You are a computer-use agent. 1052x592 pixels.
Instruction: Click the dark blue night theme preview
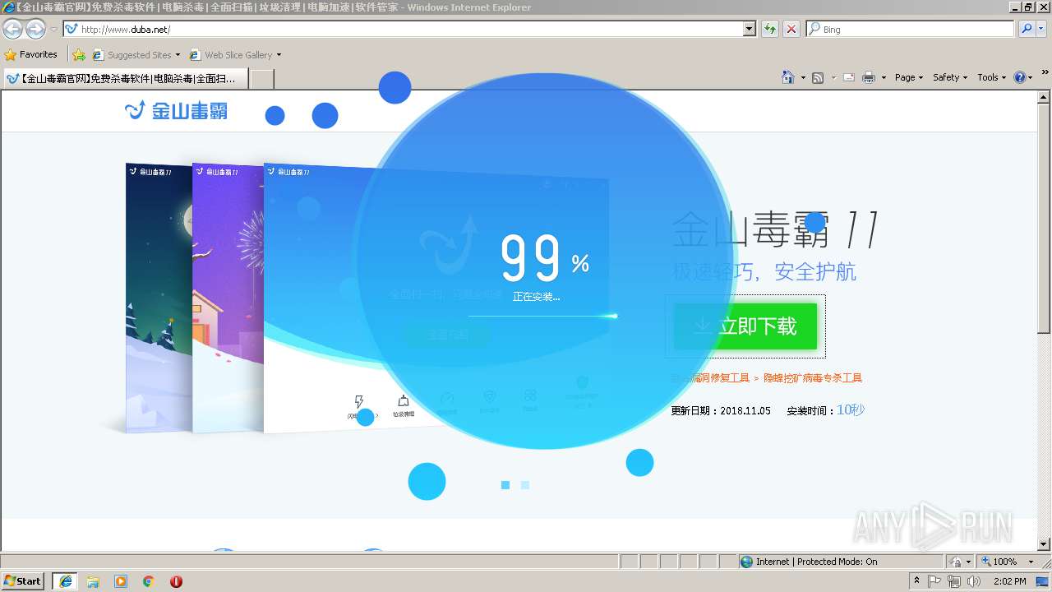(159, 298)
